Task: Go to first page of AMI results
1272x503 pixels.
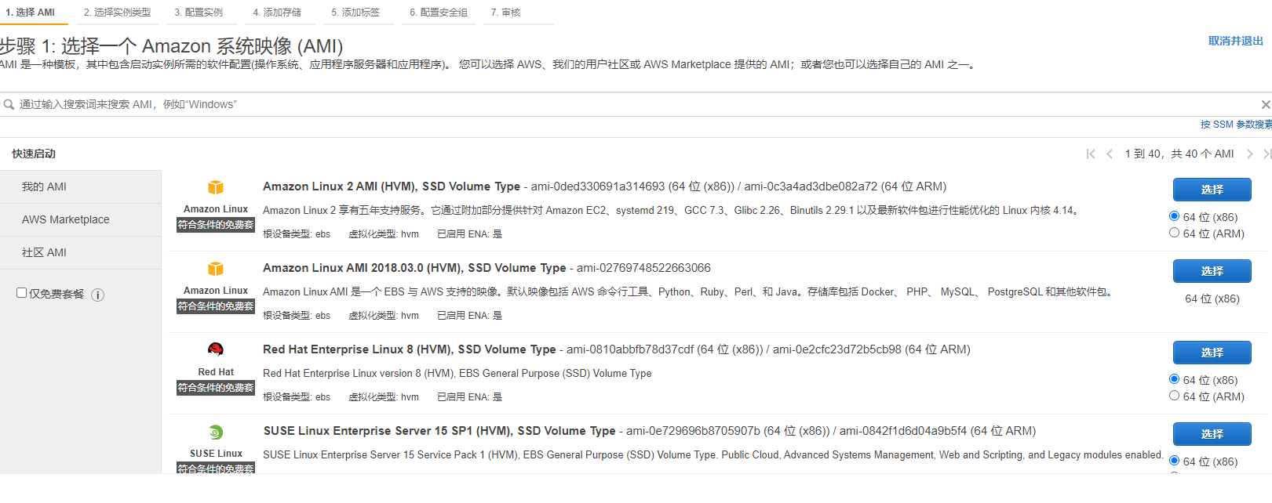Action: click(x=1091, y=154)
